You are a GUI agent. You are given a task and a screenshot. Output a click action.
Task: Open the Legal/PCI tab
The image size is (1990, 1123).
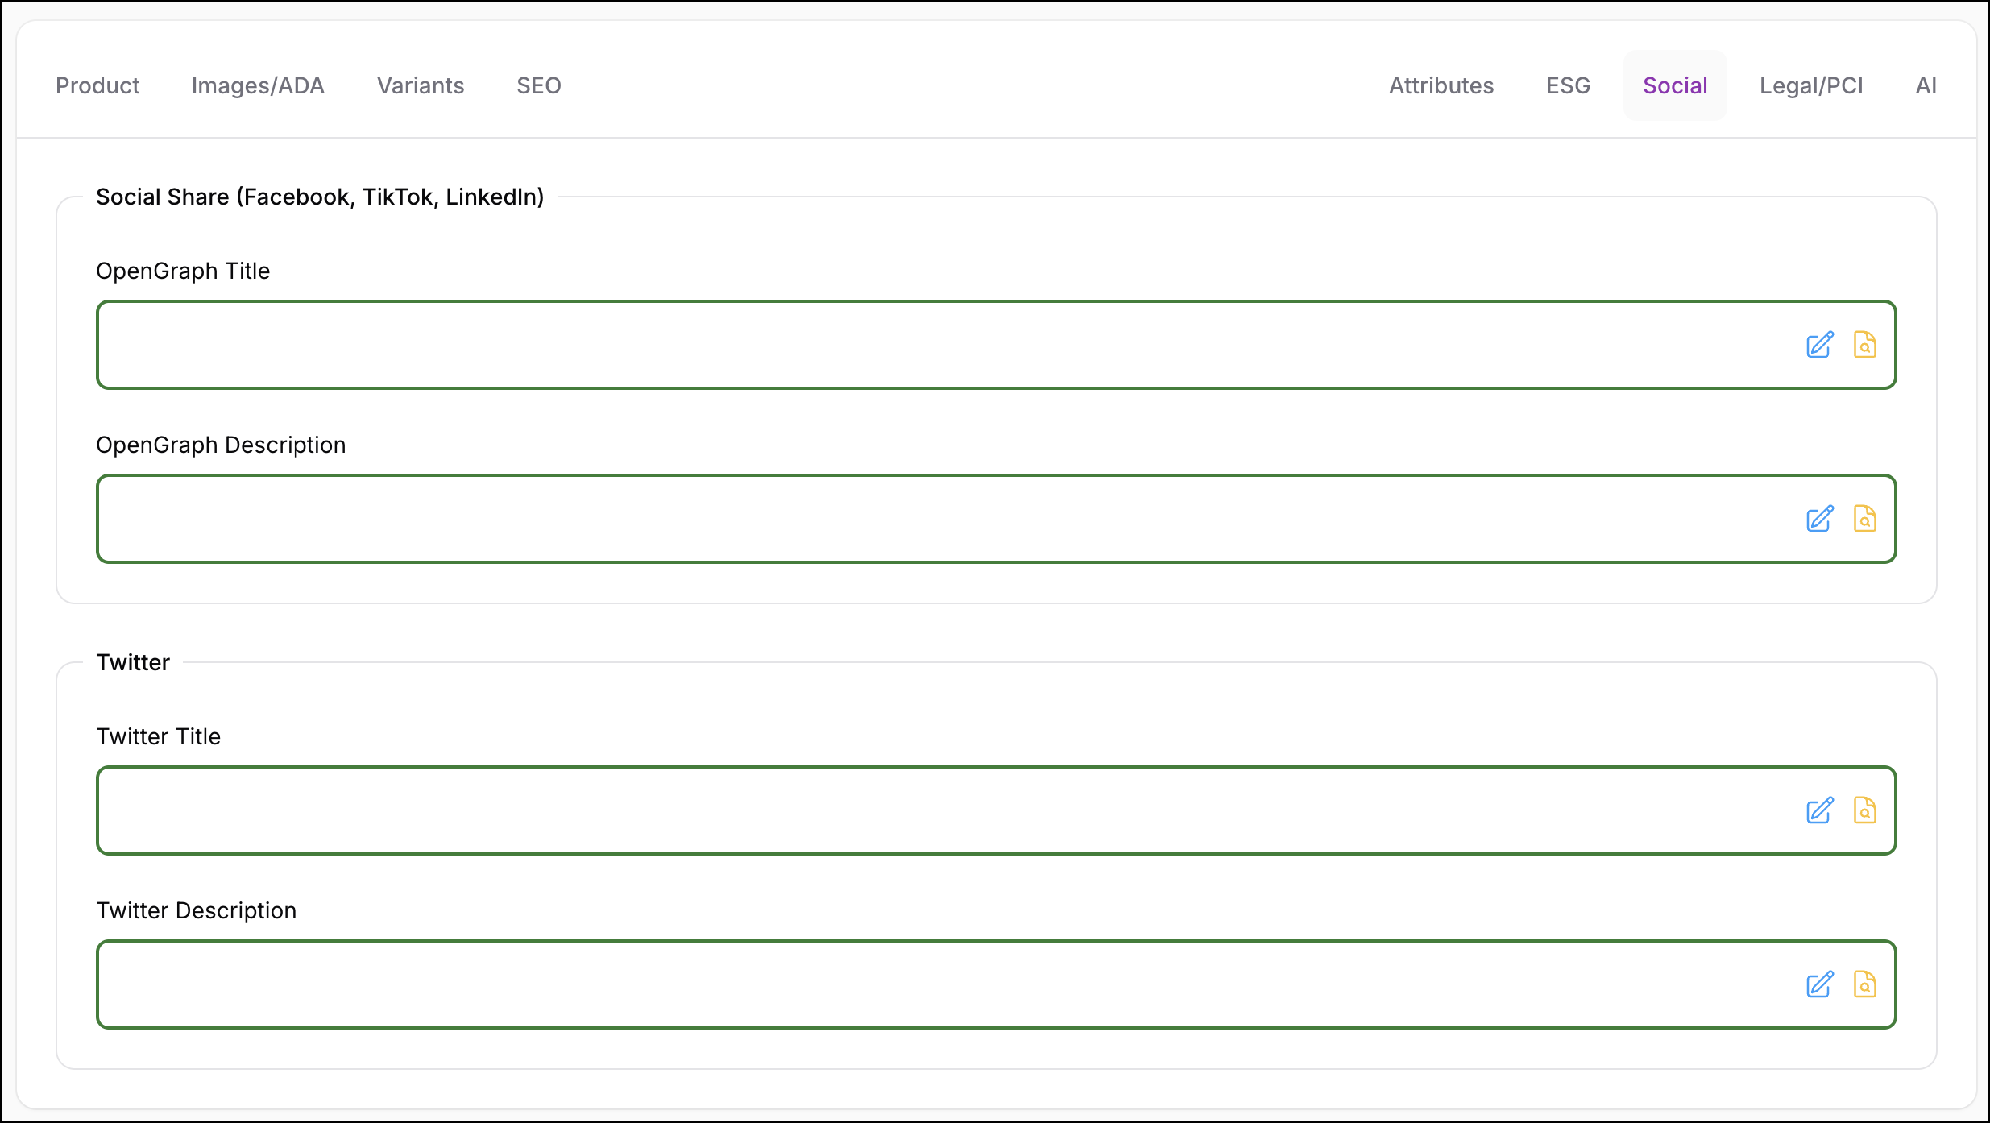1811,85
